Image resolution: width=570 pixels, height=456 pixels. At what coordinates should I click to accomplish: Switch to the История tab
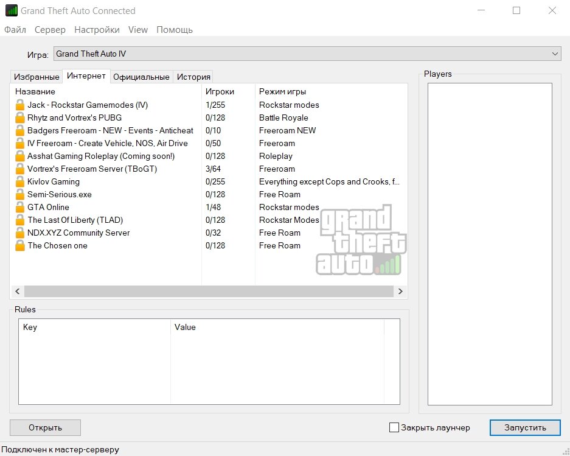[x=193, y=77]
